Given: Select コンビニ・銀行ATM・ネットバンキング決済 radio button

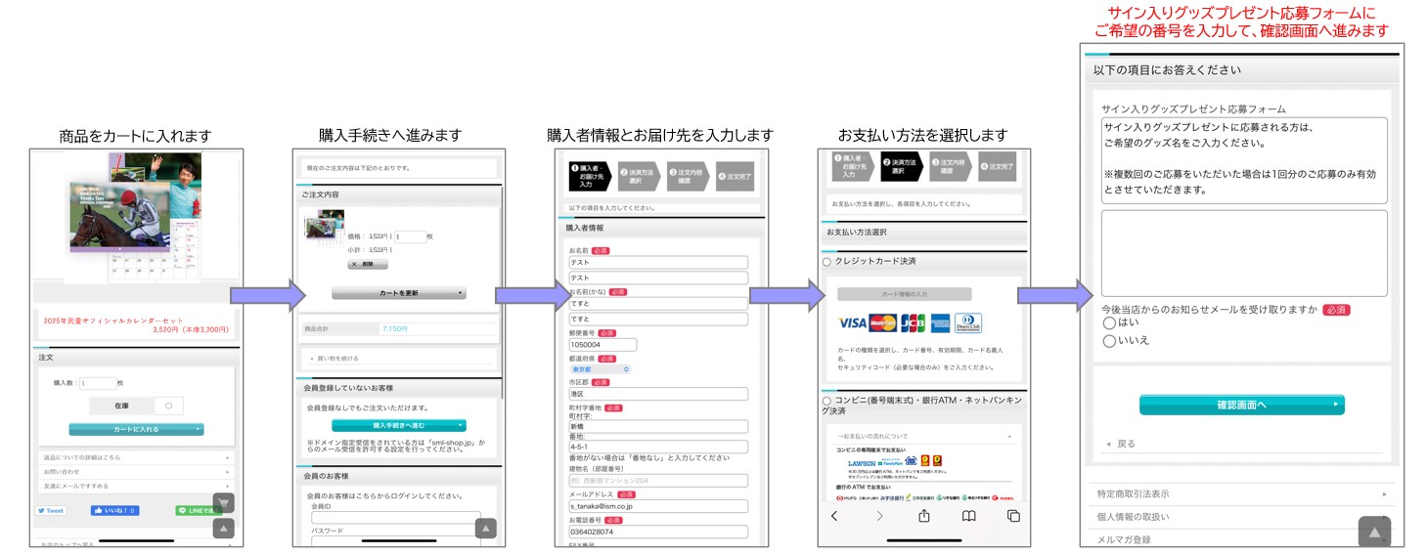Looking at the screenshot, I should [827, 401].
